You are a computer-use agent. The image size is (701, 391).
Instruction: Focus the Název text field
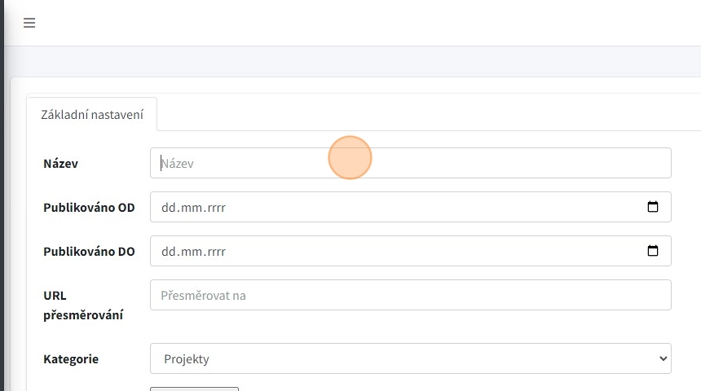[410, 163]
